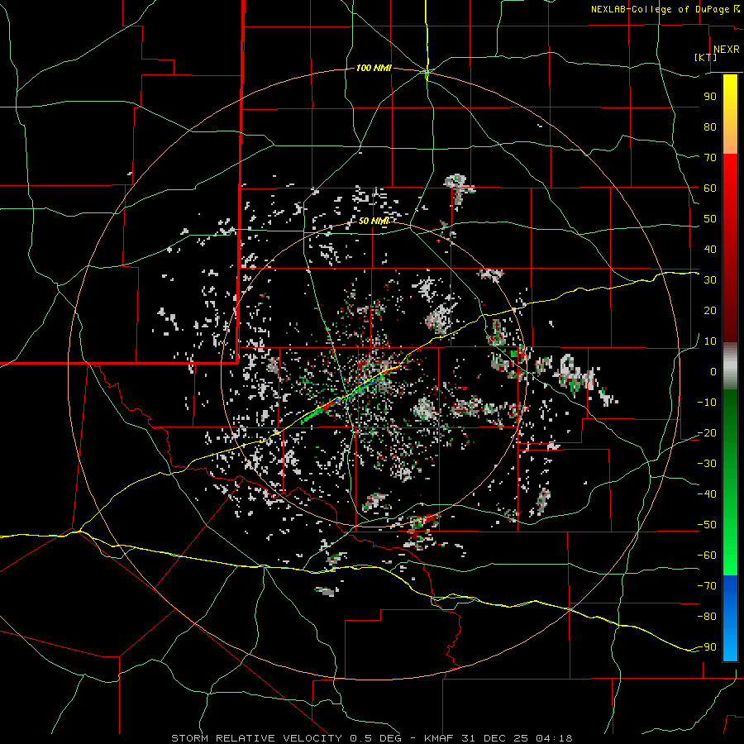Click the Storm Relative Velocity caption at the bottom
Screen dimensions: 744x744
[x=372, y=738]
